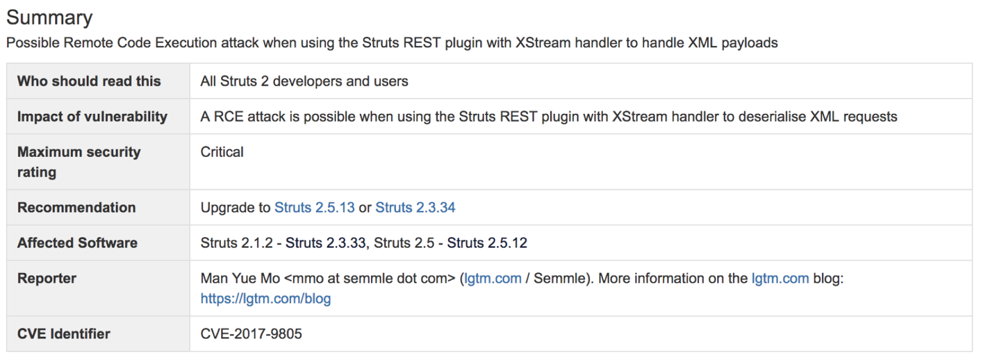Select the 'Impact of vulnerability' row label
This screenshot has height=362, width=981.
[x=92, y=117]
